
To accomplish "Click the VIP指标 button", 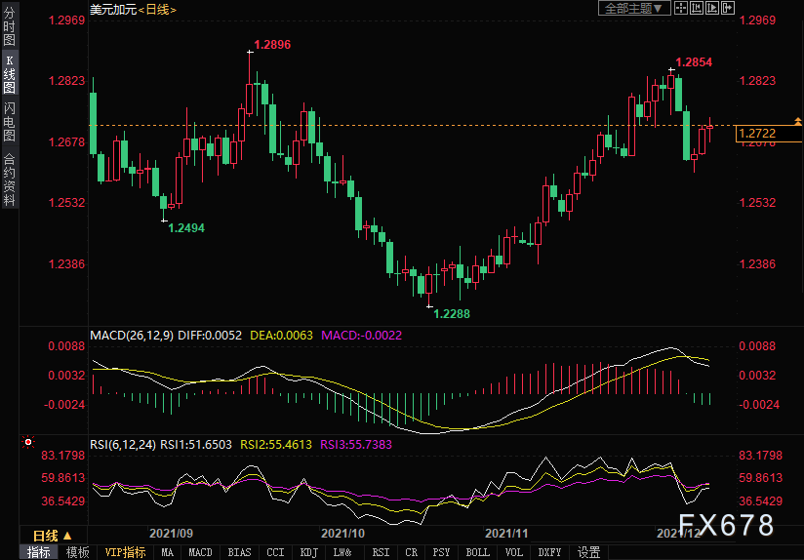I will (126, 552).
